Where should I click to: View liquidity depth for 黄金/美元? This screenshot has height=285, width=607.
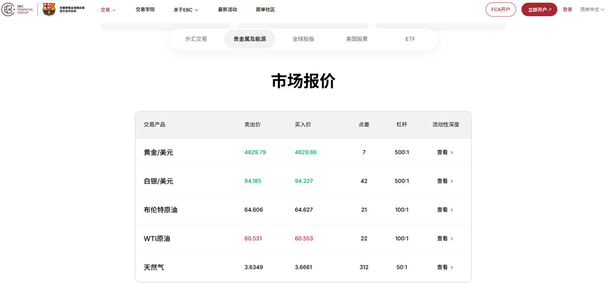tap(445, 152)
